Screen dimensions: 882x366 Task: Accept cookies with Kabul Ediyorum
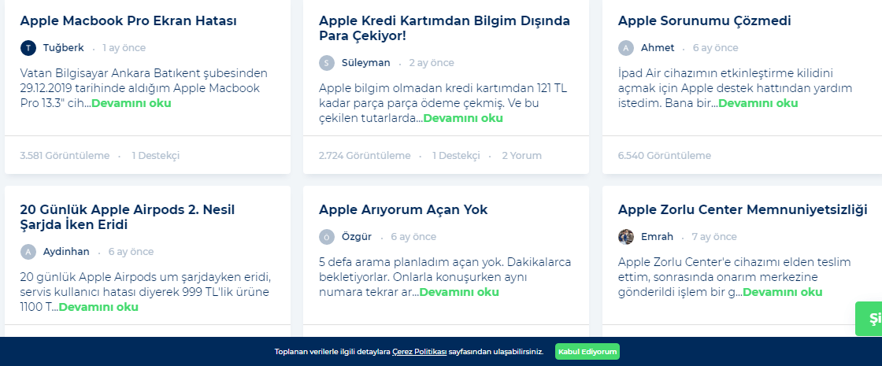[x=587, y=352]
